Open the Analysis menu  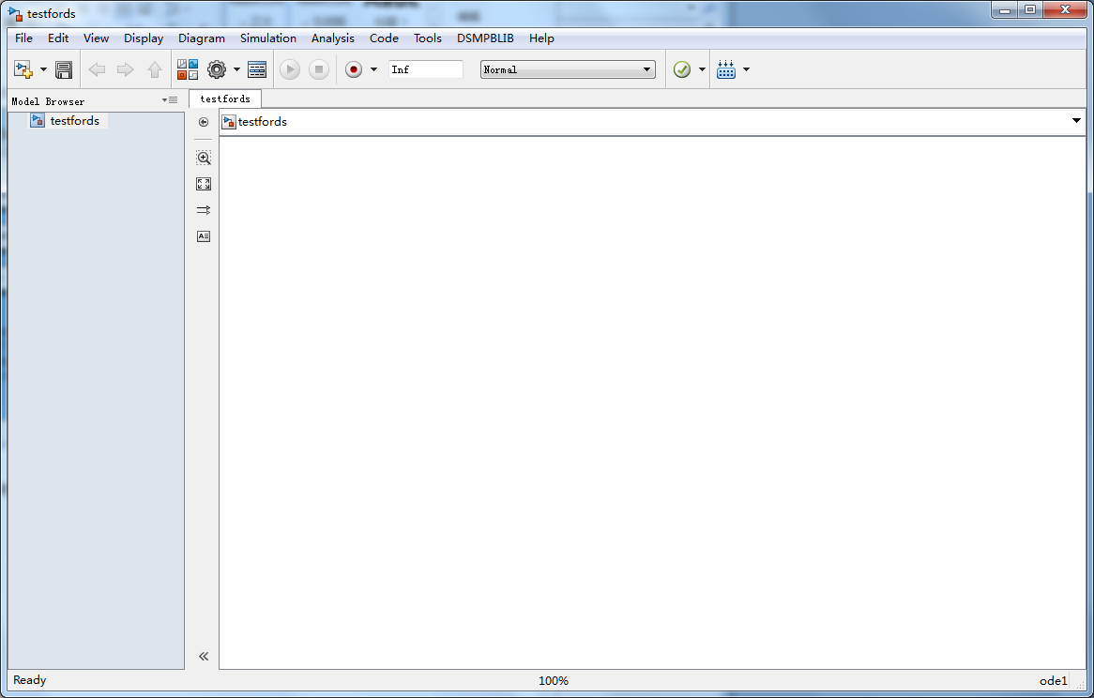pyautogui.click(x=333, y=38)
